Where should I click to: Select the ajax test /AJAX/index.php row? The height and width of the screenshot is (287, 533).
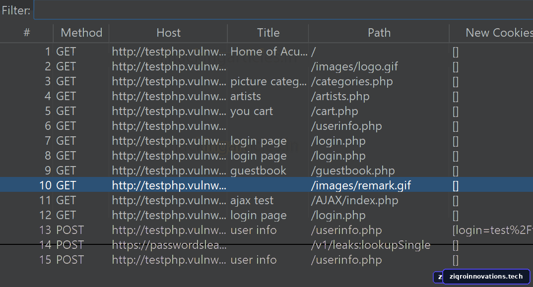coord(266,200)
